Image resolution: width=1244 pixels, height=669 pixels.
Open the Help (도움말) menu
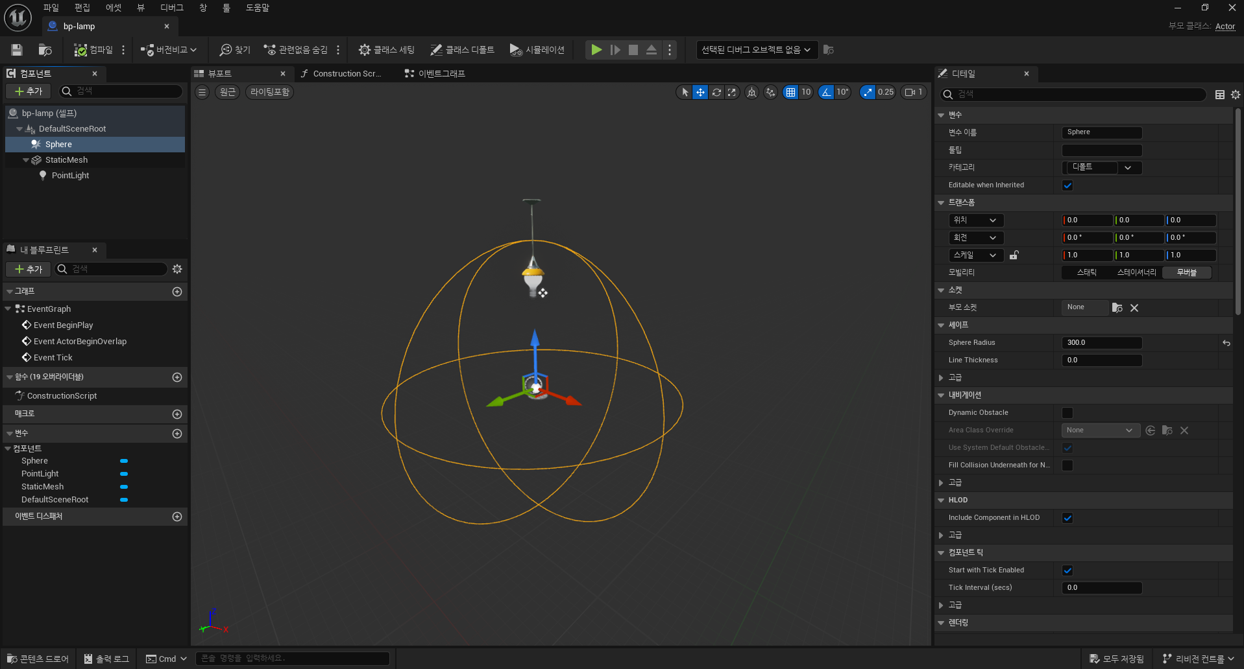tap(258, 8)
